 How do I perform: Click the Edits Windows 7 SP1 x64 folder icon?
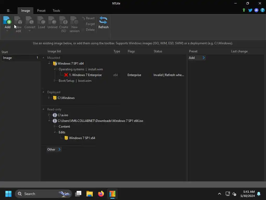pos(66,138)
